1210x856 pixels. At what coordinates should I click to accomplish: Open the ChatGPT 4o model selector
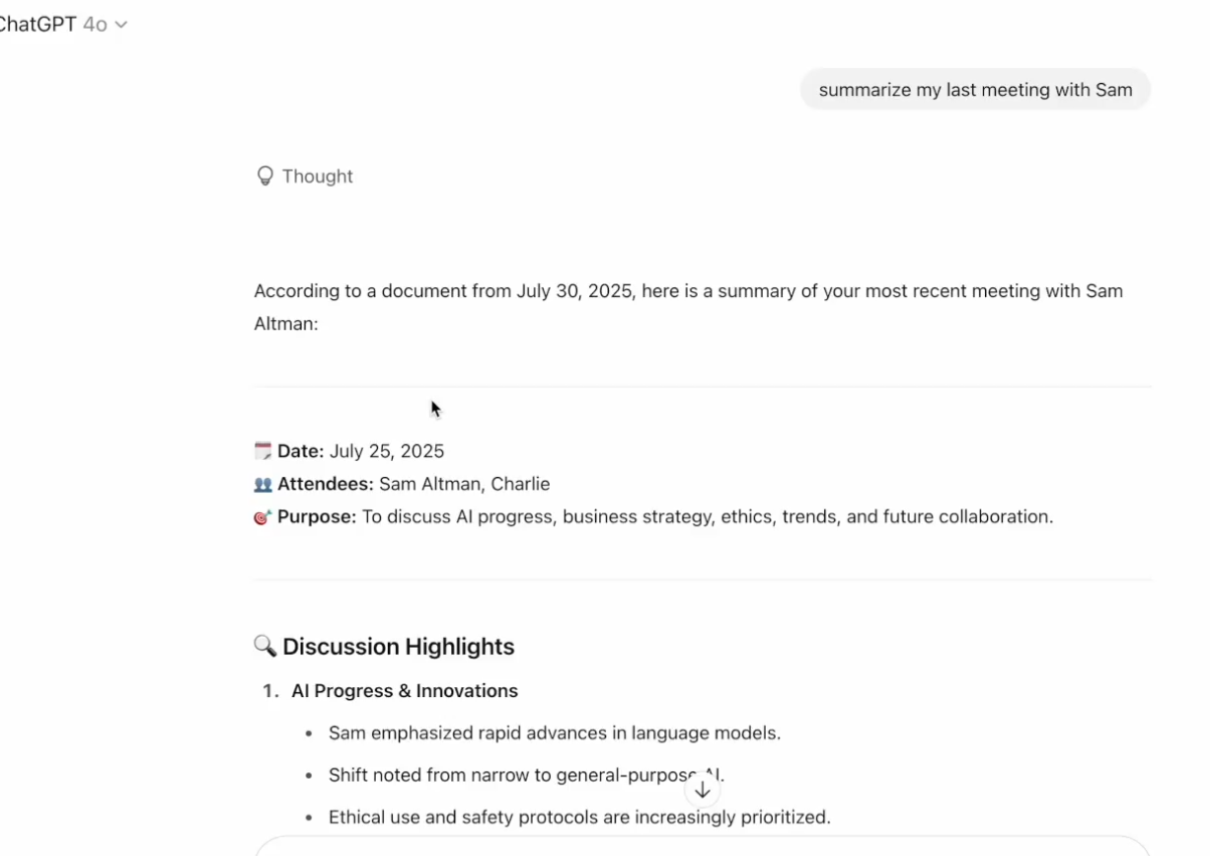click(x=61, y=25)
